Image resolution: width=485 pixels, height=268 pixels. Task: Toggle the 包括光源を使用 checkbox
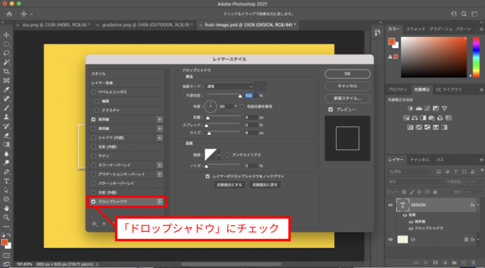click(x=242, y=106)
